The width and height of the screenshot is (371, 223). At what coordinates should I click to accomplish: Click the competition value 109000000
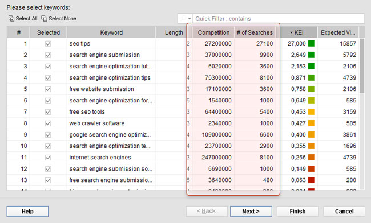point(216,135)
